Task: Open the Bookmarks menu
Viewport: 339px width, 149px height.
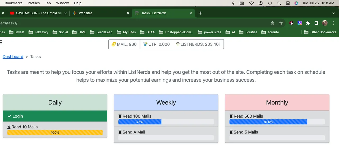Action: (x=14, y=3)
